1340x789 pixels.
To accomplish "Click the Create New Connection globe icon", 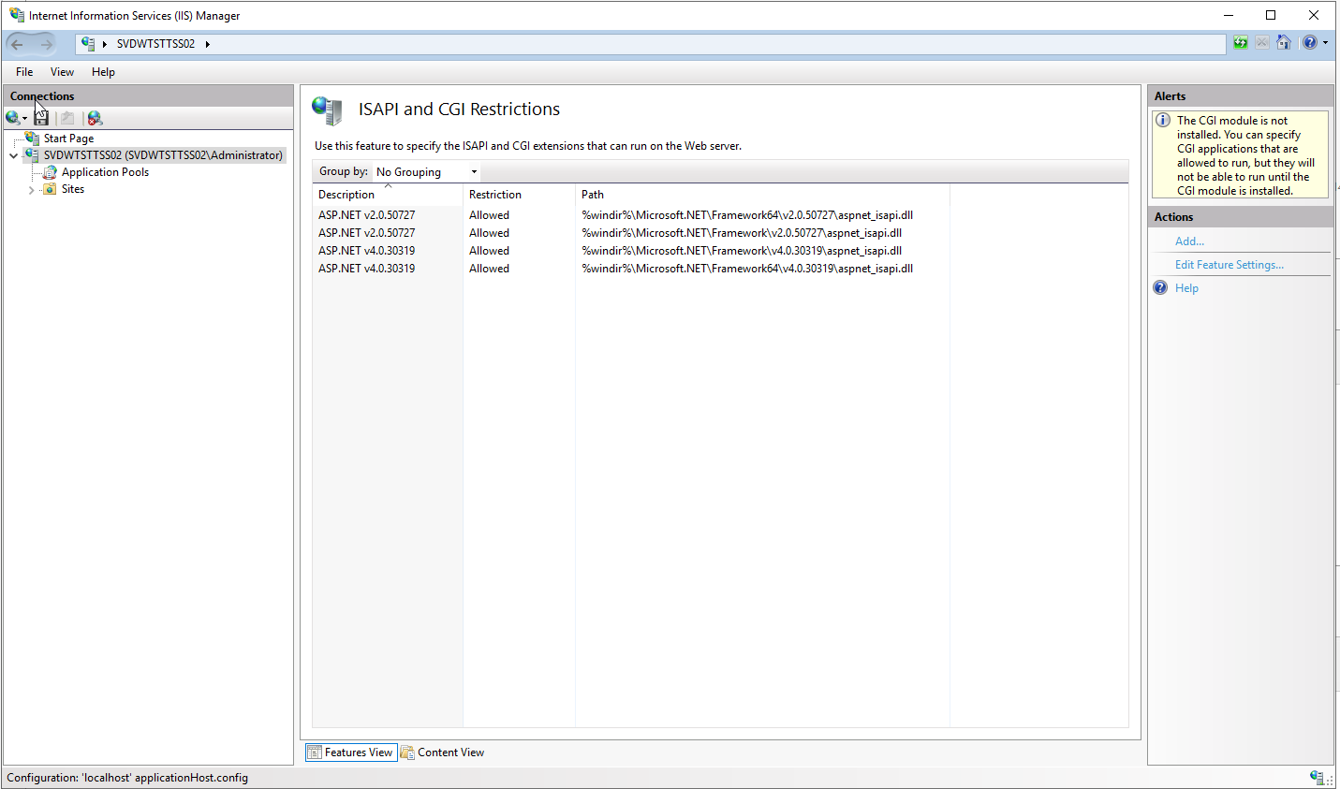I will point(12,118).
